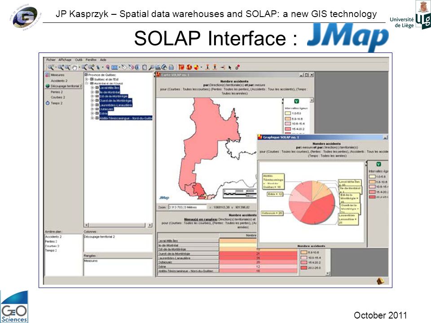Screen dimensions: 431x323
Task: Select the Estrie item in the tree
Action: pos(103,113)
